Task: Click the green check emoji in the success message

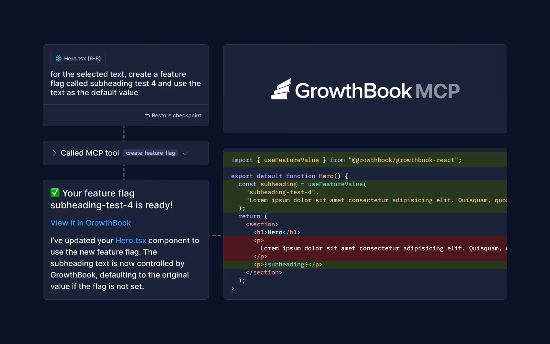Action: pos(55,193)
